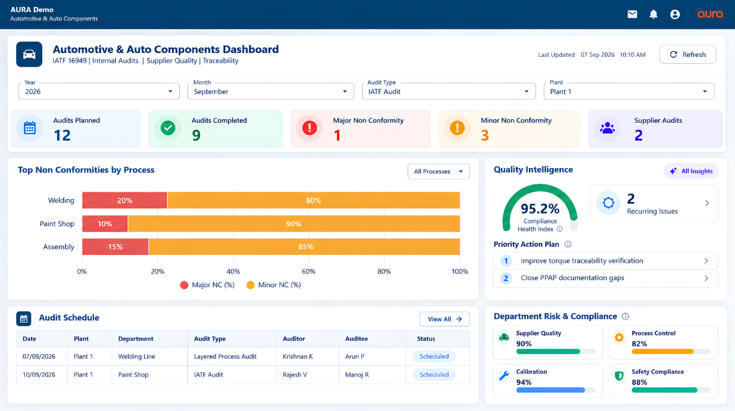
Task: Click the Recurring Issues circle icon
Action: pyautogui.click(x=608, y=203)
